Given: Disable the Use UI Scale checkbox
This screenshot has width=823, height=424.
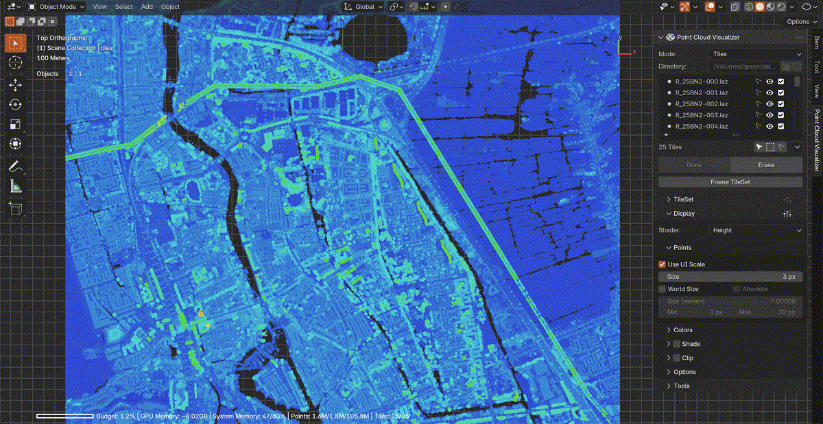Looking at the screenshot, I should pyautogui.click(x=662, y=264).
